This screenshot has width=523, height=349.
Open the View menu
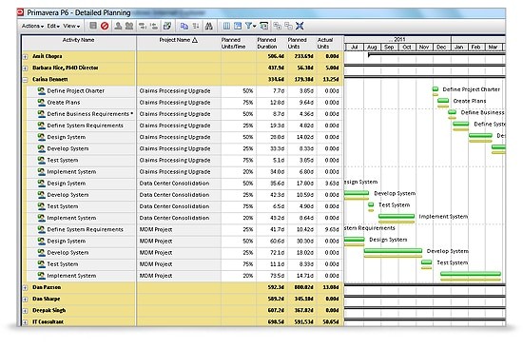[x=71, y=26]
